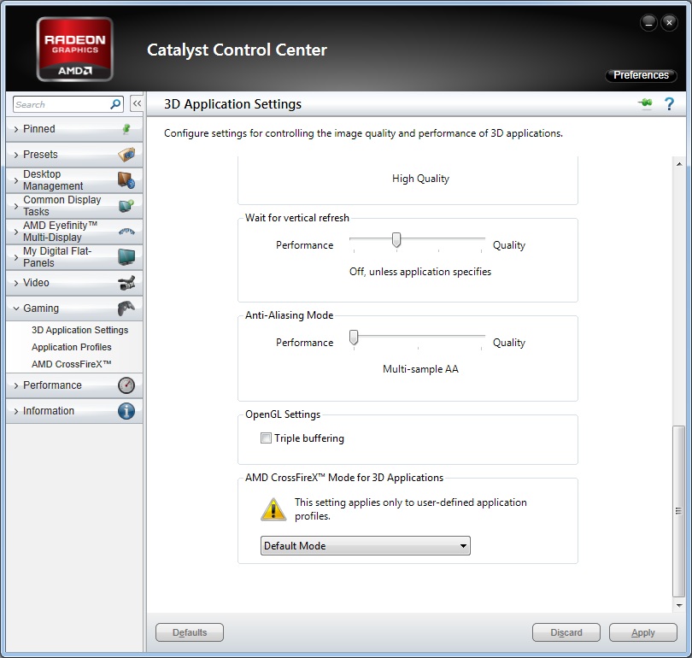
Task: Click the vertical scrollbar thumb
Action: pos(678,511)
